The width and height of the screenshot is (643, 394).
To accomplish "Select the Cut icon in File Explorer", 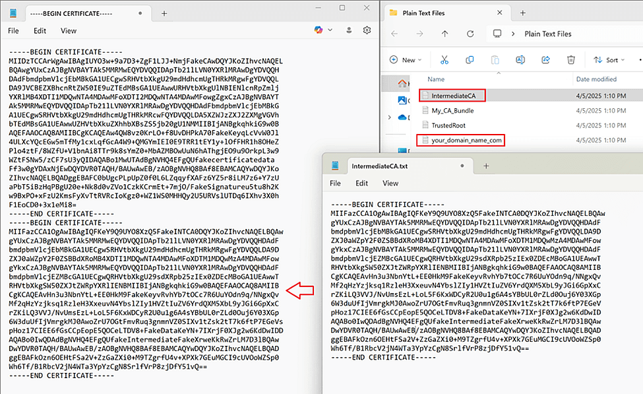I will coord(444,59).
